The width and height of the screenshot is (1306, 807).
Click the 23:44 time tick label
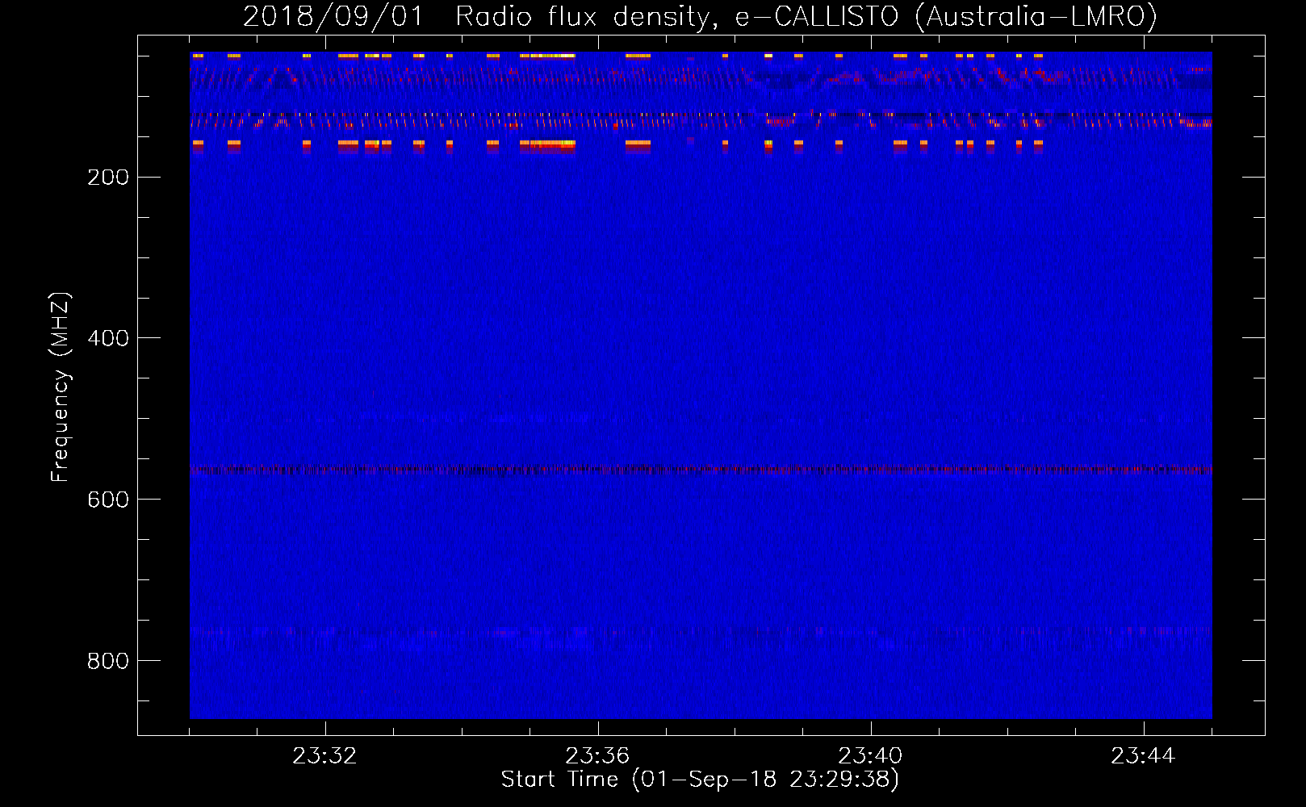(x=1144, y=756)
